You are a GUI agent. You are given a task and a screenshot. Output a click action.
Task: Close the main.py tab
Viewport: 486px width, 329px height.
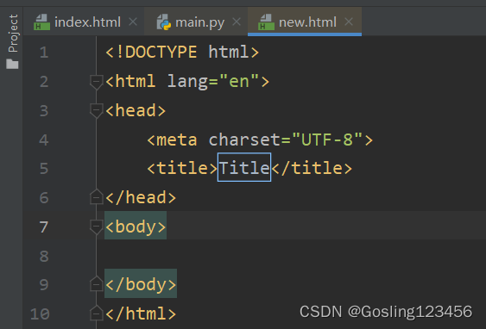[237, 22]
